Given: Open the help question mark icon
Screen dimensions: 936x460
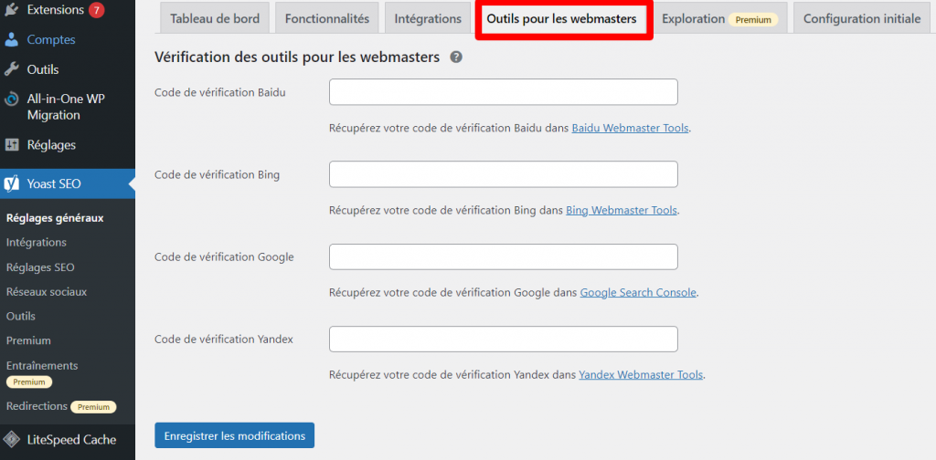Looking at the screenshot, I should click(455, 57).
